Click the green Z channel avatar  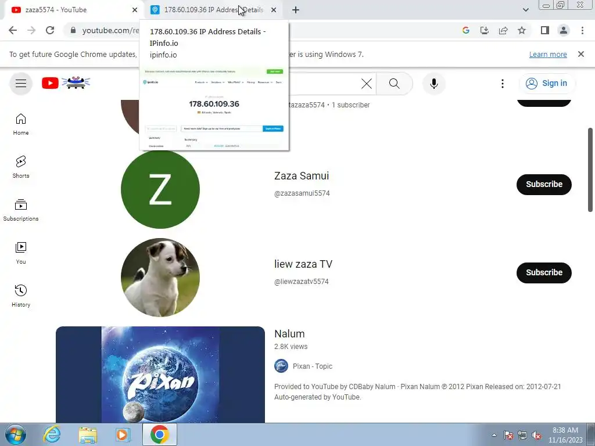point(160,189)
